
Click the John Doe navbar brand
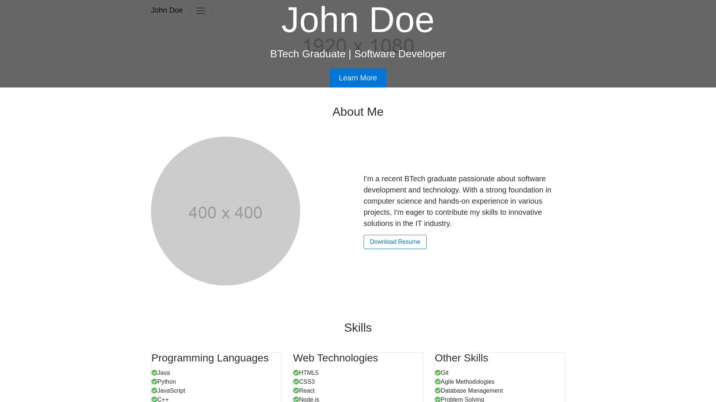tap(167, 10)
